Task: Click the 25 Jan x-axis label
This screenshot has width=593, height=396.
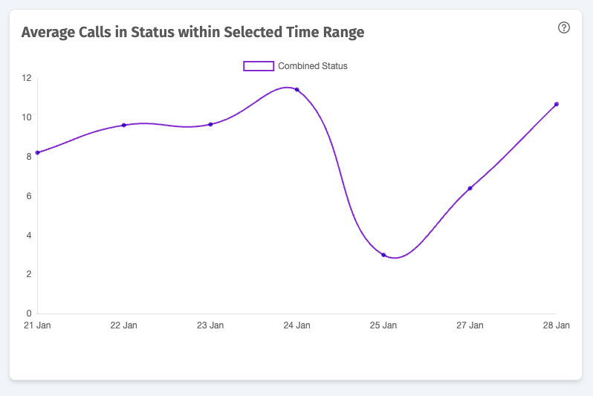Action: [383, 325]
